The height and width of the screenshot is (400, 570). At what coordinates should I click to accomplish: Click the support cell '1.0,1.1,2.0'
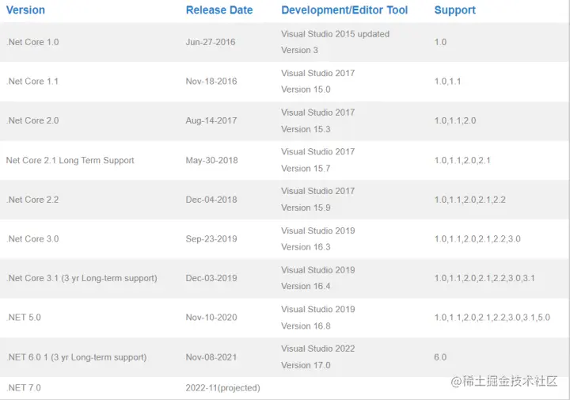[x=455, y=120]
